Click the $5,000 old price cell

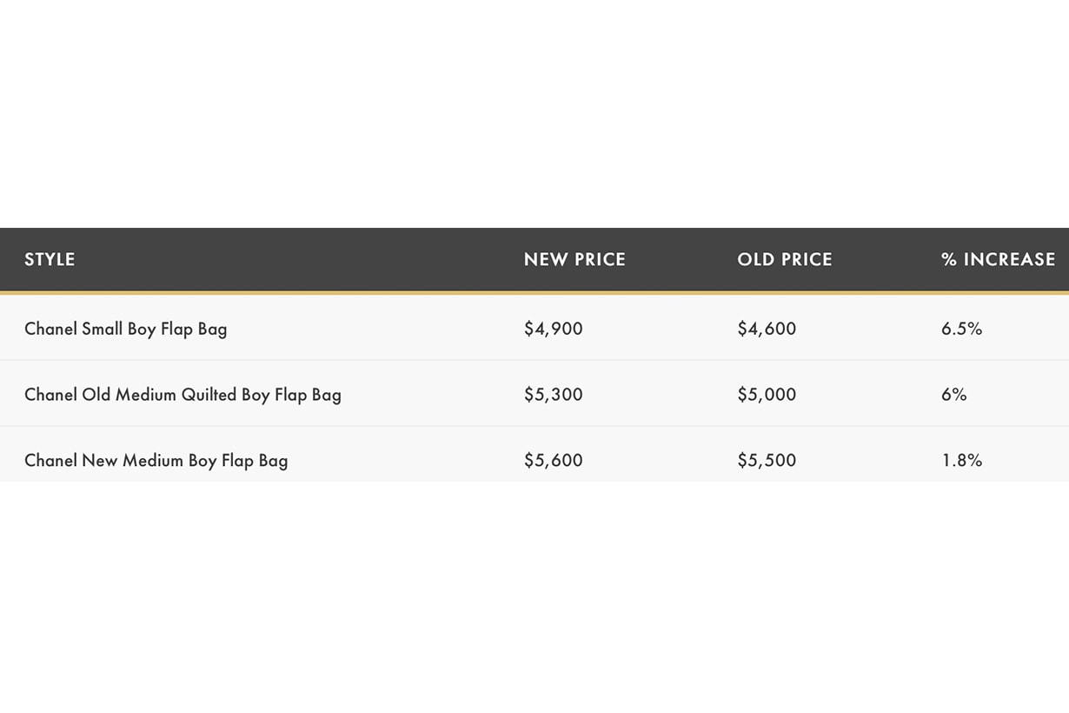coord(767,395)
